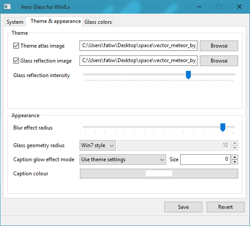Increase glow Size with the up arrow
Viewport: 250px width, 226px height.
[x=235, y=157]
